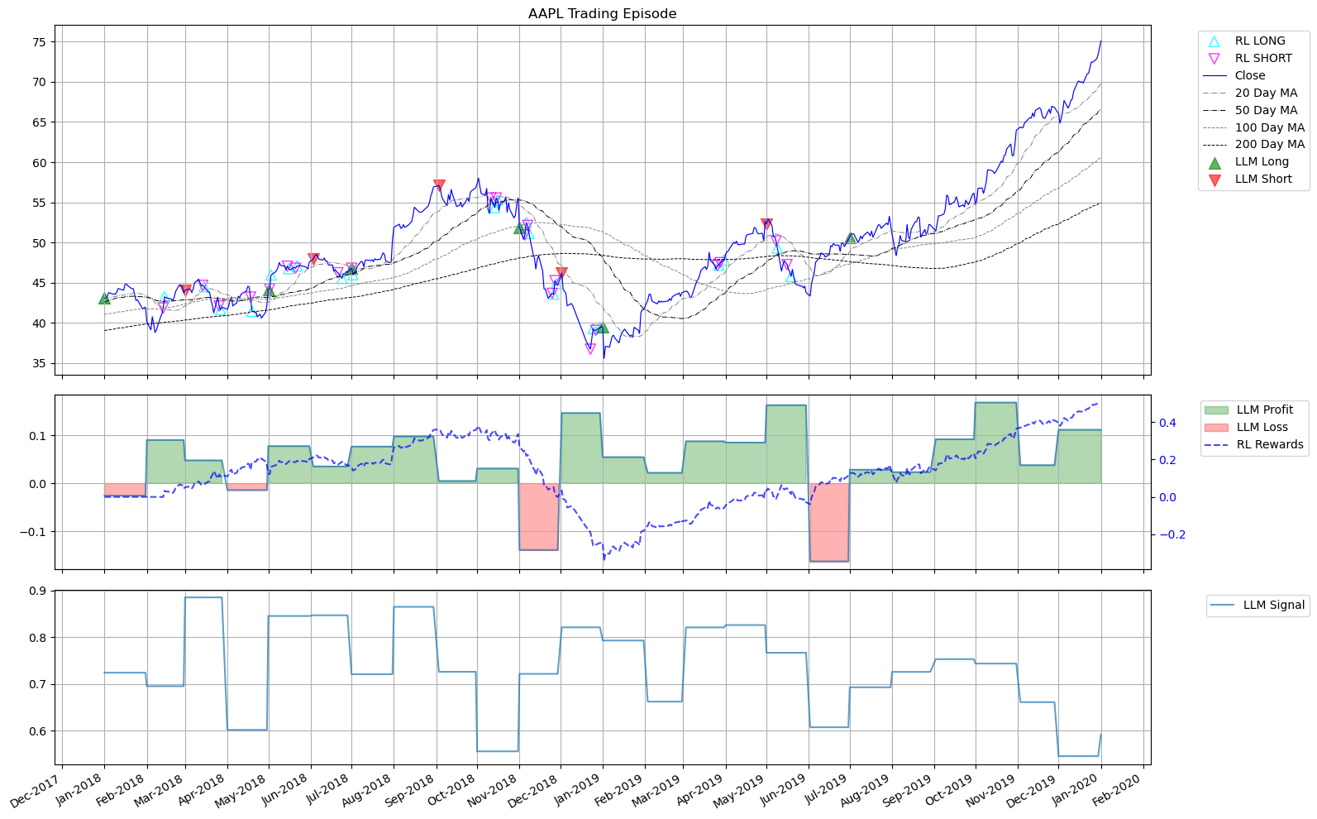Click the −0.1 profit axis tick label
Screen dimensions: 1317x819
(35, 532)
